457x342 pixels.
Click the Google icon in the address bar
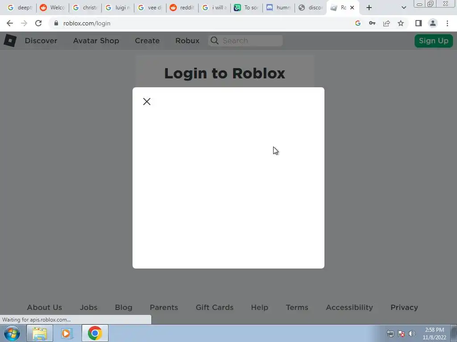point(358,23)
